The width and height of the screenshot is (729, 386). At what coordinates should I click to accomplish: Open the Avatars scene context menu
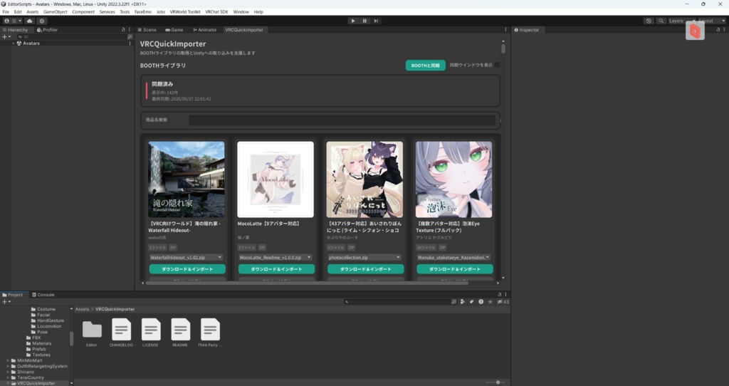pos(130,43)
